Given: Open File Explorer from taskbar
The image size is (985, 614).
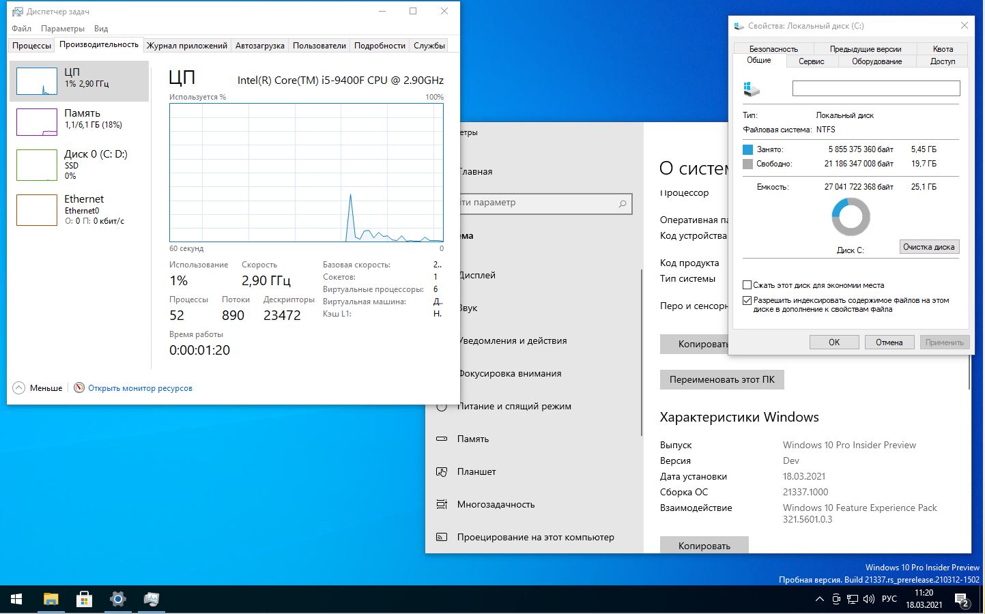Looking at the screenshot, I should [x=51, y=600].
